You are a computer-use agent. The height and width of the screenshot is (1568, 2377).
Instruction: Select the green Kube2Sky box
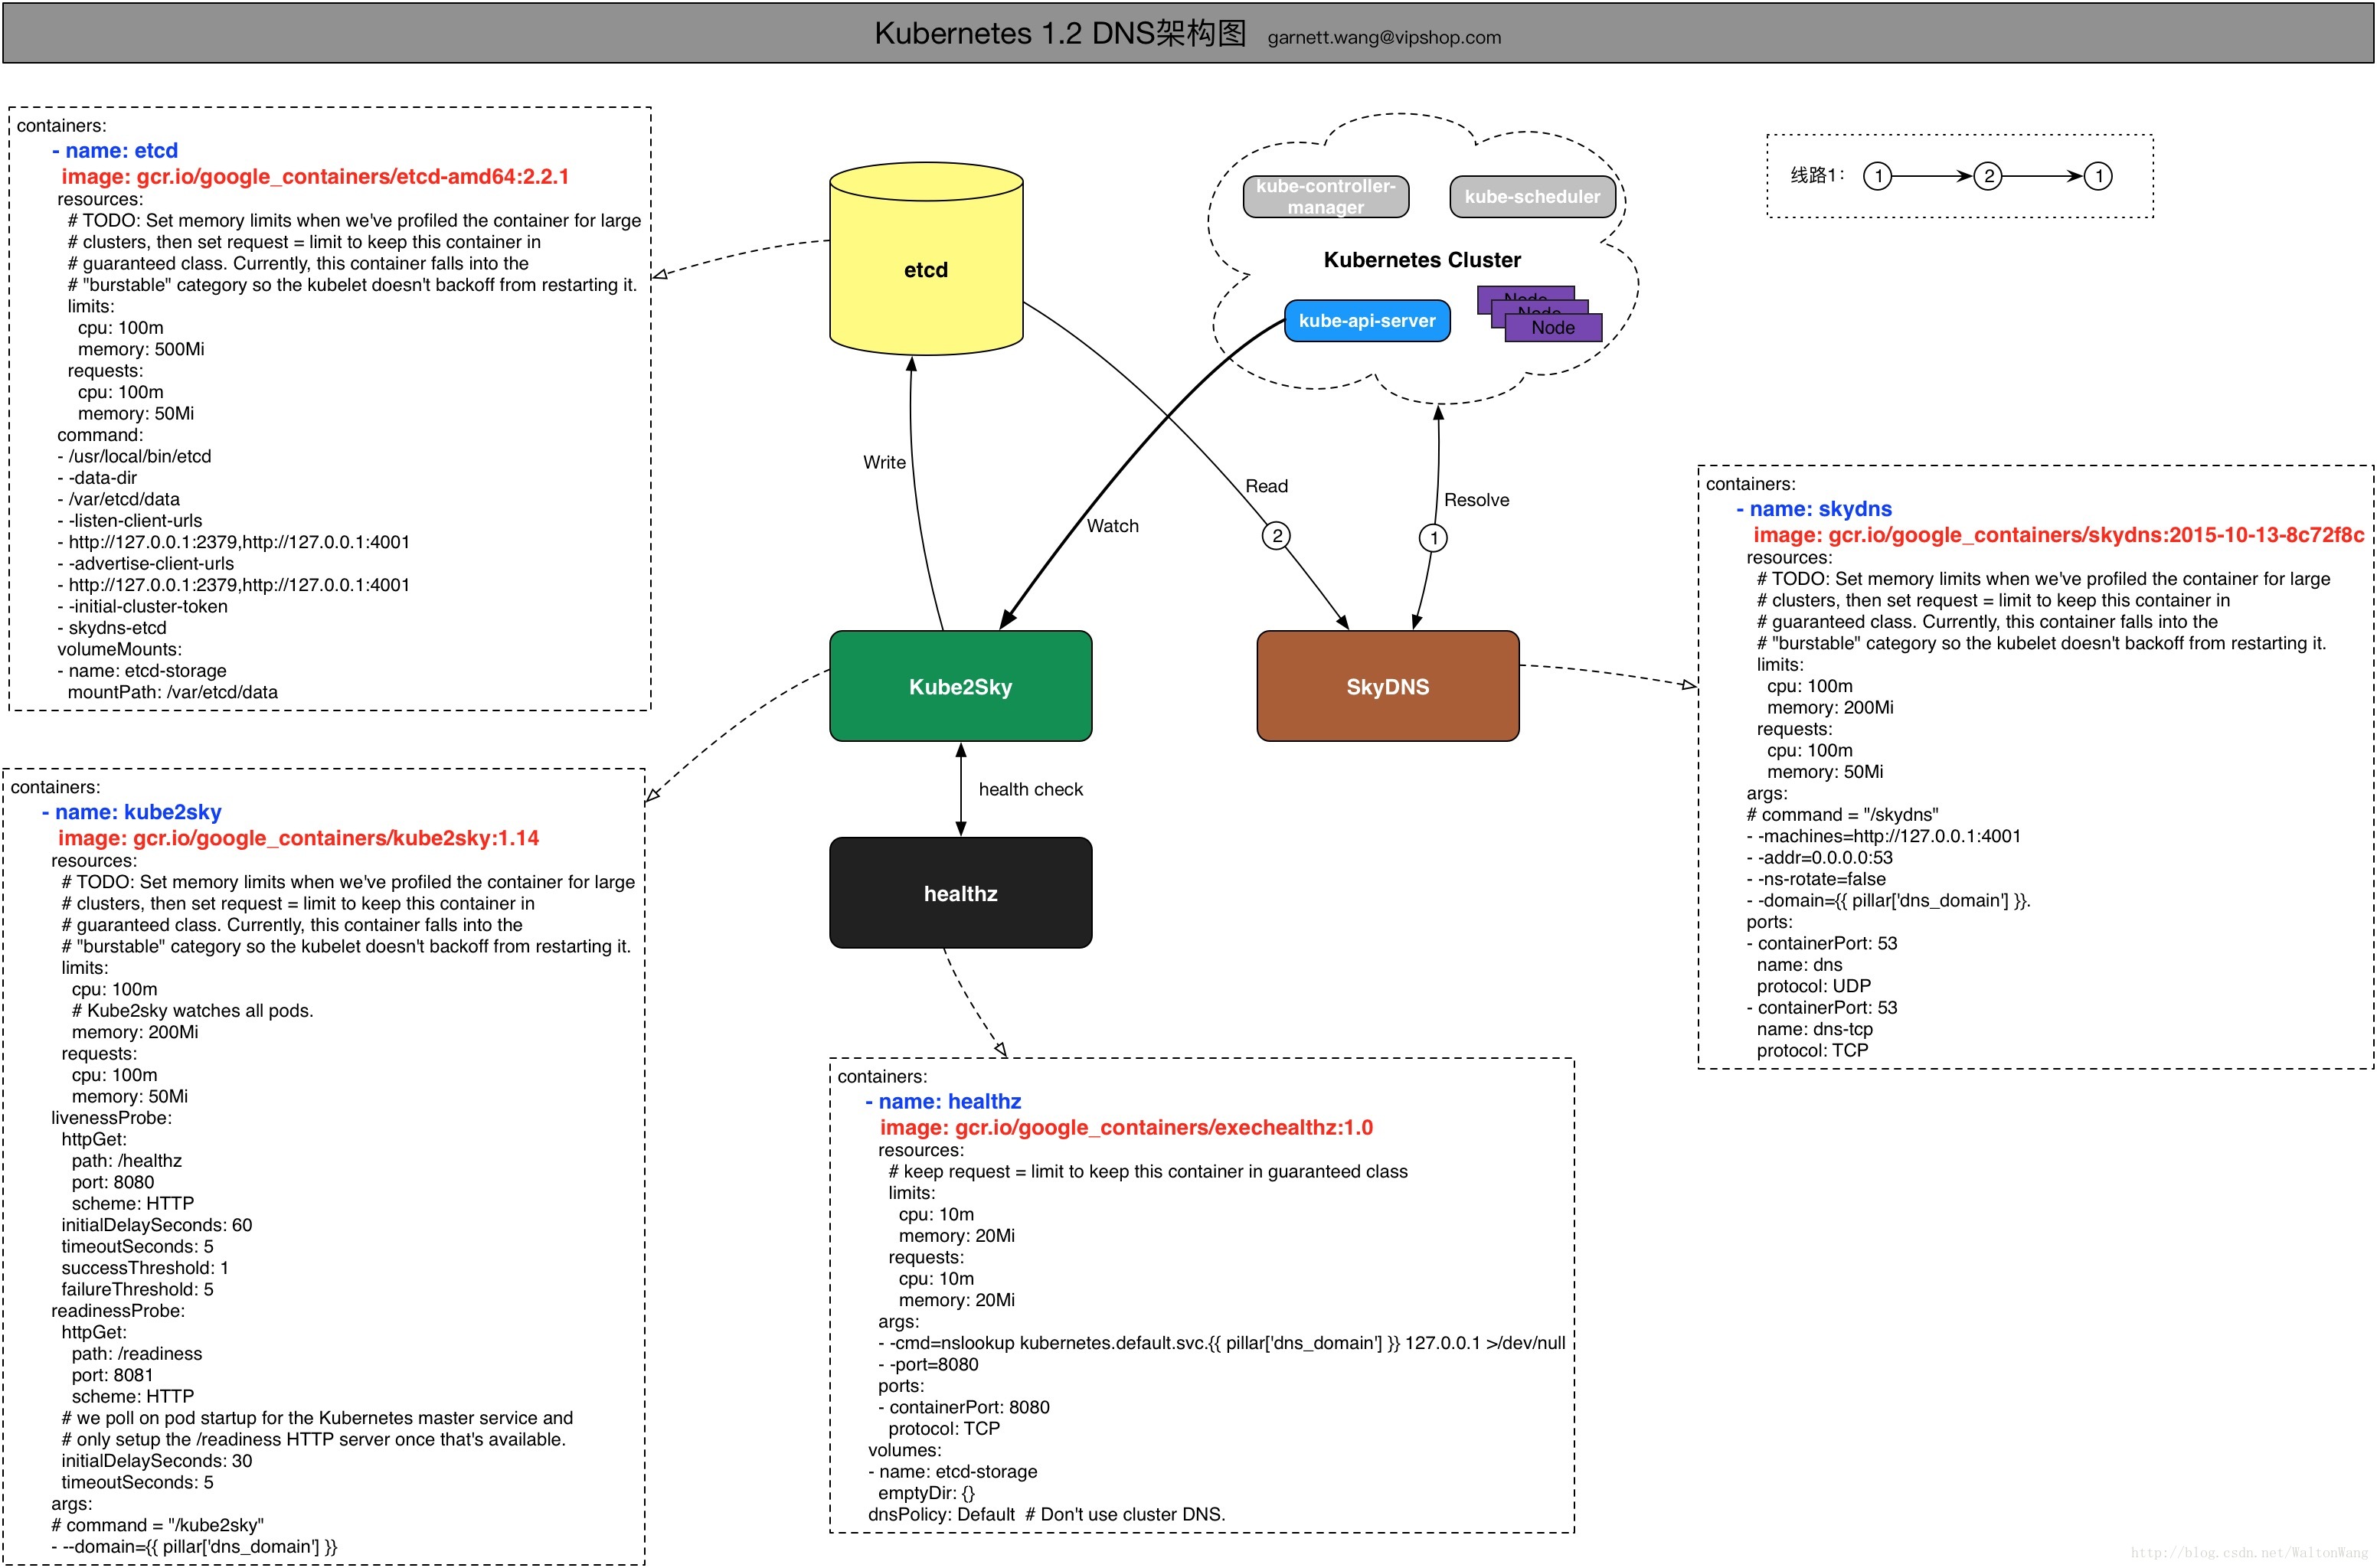(960, 686)
